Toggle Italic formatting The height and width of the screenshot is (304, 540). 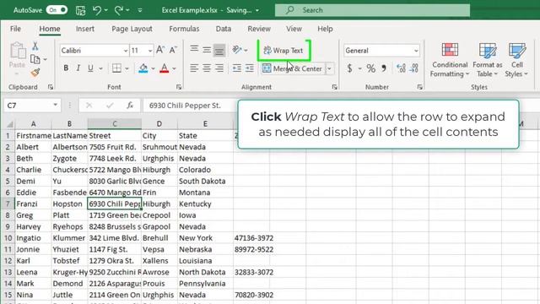(78, 68)
